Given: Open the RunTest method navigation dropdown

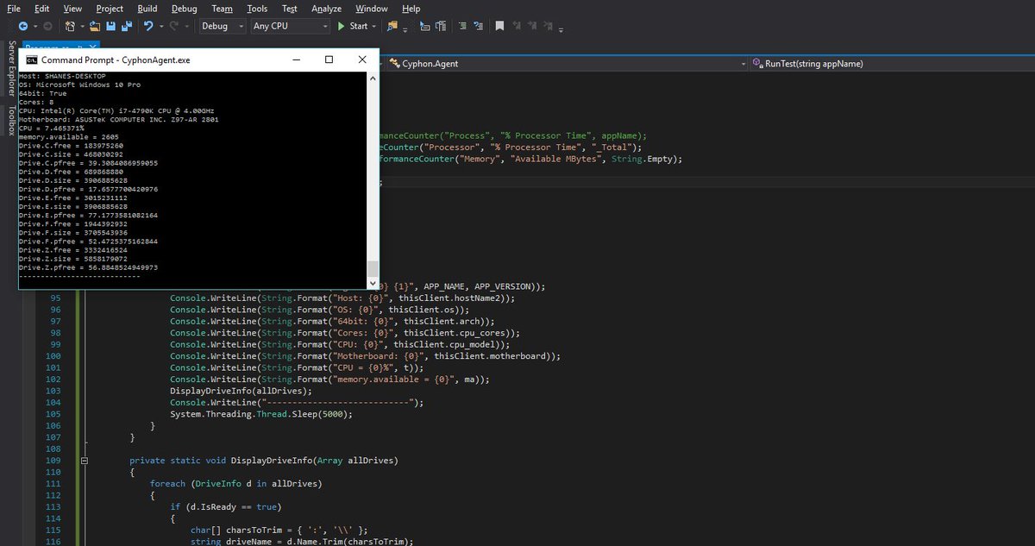Looking at the screenshot, I should coord(891,64).
